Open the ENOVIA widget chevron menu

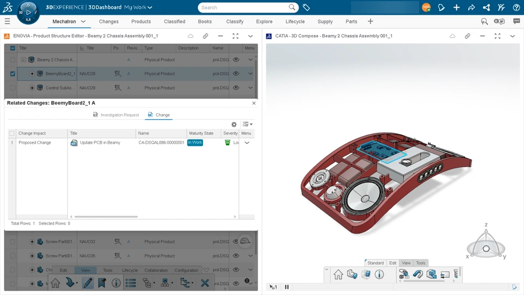click(x=251, y=36)
